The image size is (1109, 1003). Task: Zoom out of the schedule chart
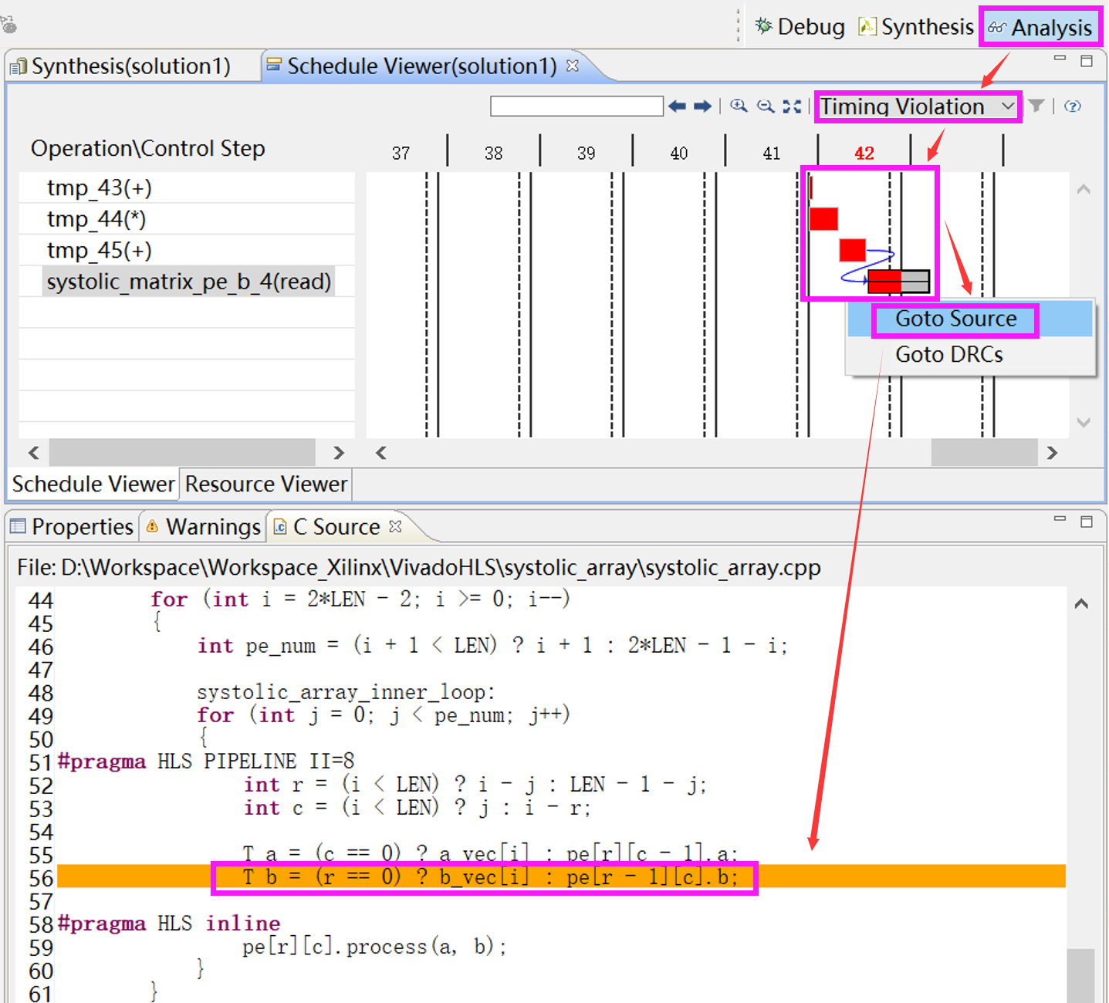765,106
